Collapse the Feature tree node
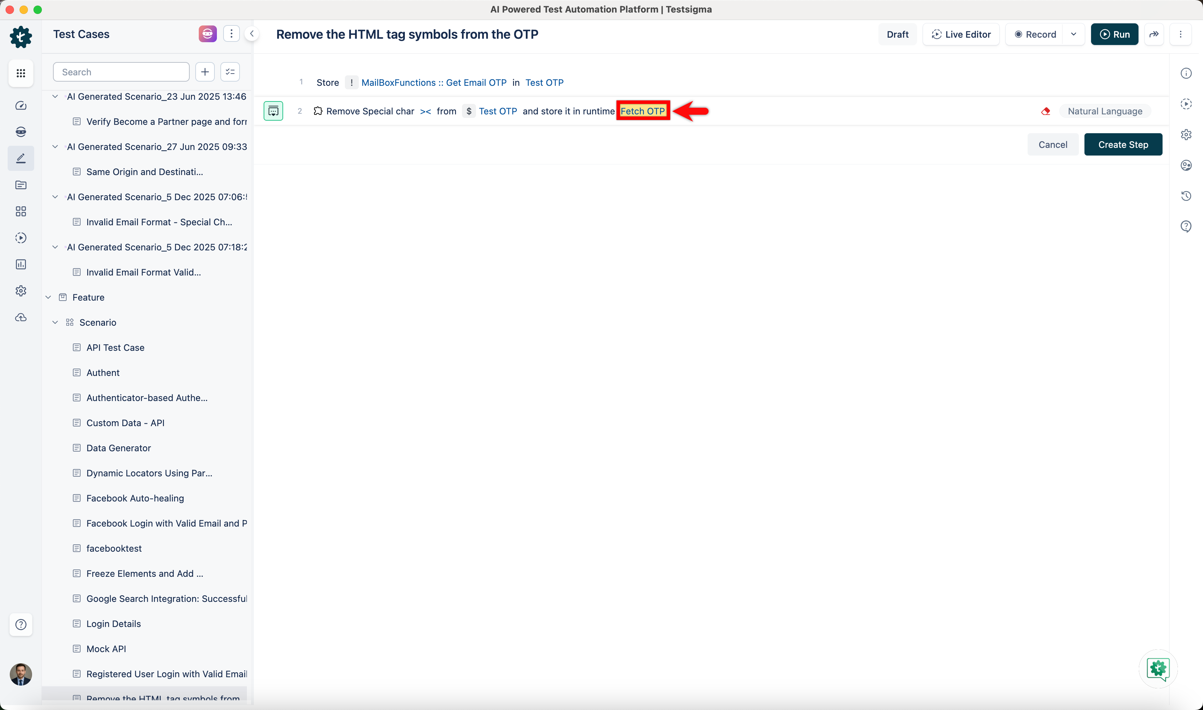Viewport: 1203px width, 710px height. tap(48, 297)
